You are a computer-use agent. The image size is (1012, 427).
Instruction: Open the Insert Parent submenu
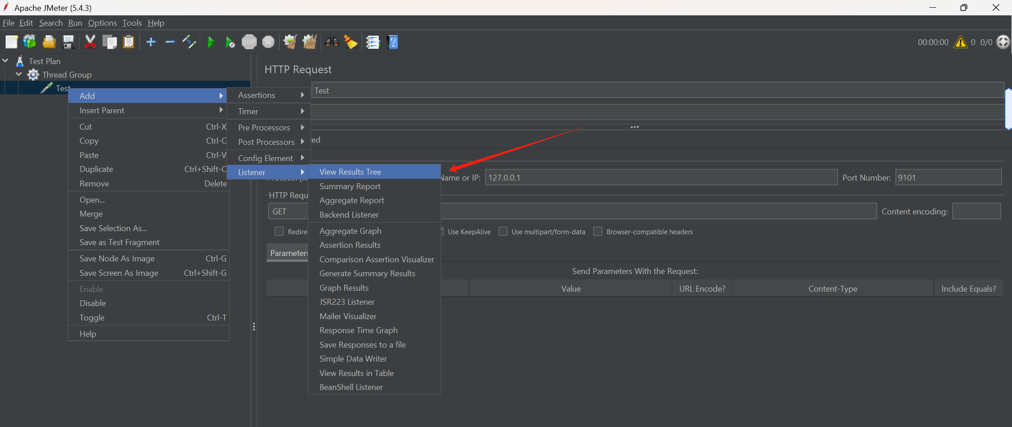[148, 110]
